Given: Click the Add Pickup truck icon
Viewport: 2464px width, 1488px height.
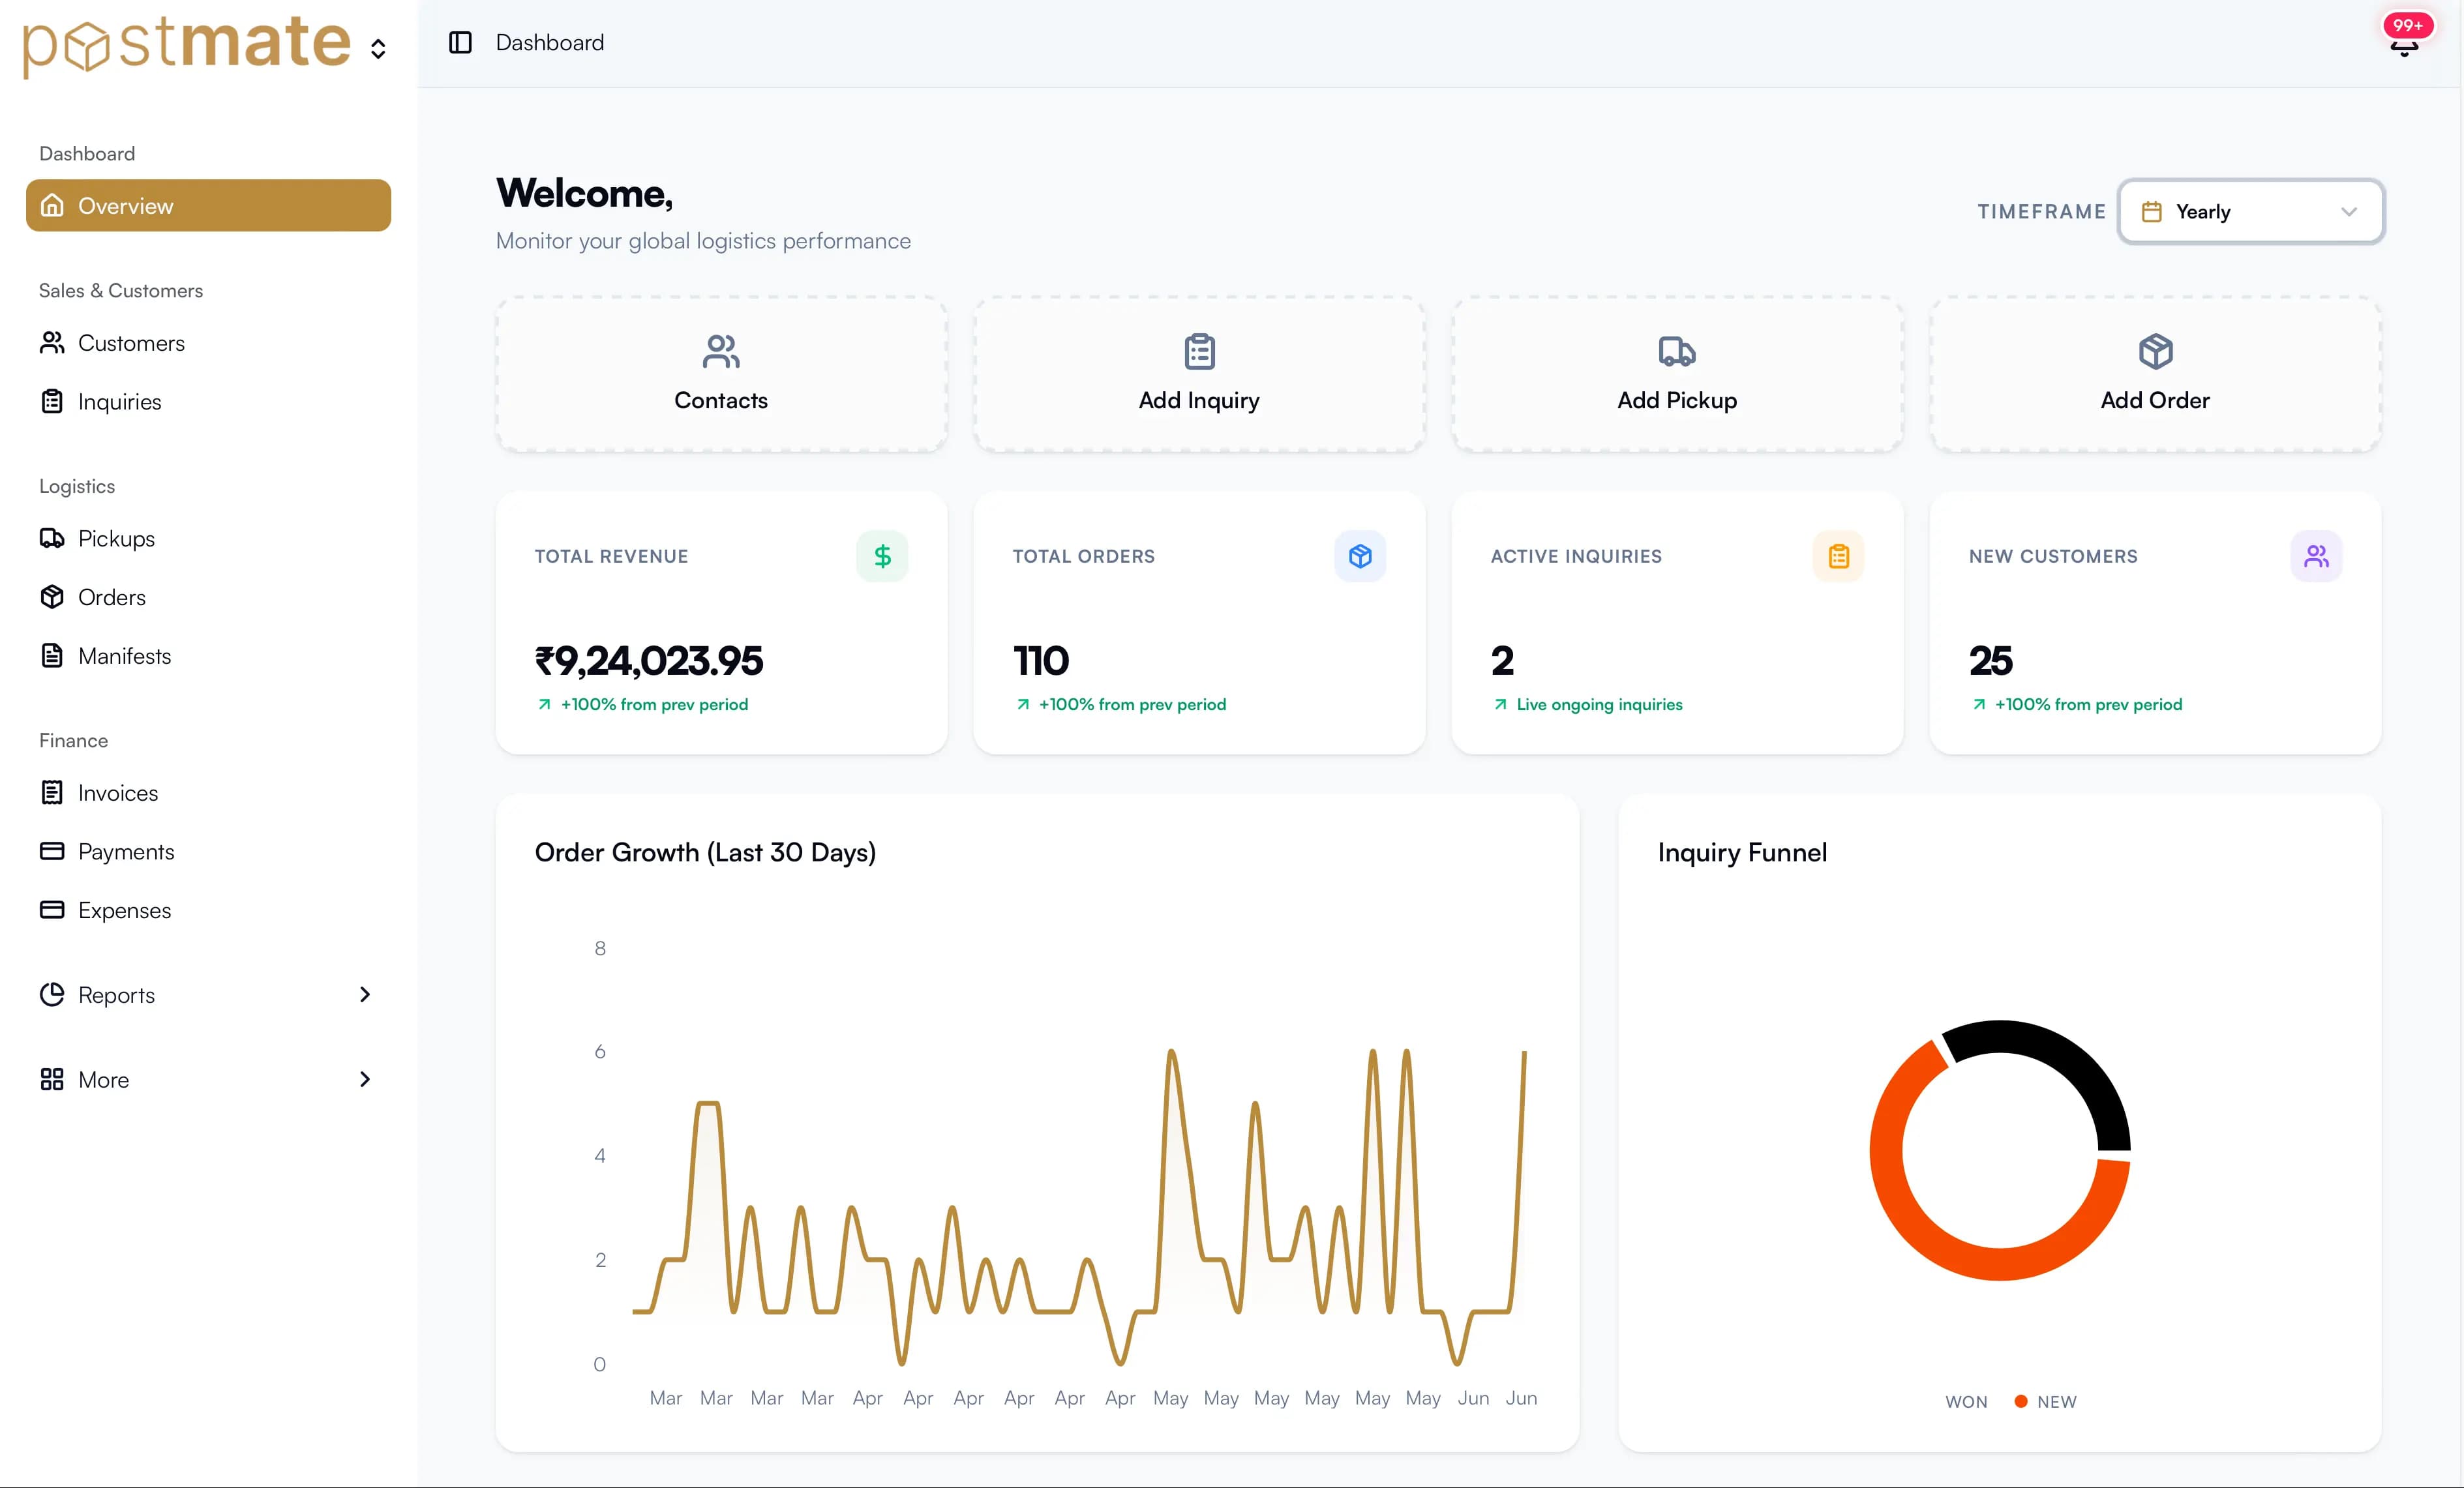Looking at the screenshot, I should 1677,351.
